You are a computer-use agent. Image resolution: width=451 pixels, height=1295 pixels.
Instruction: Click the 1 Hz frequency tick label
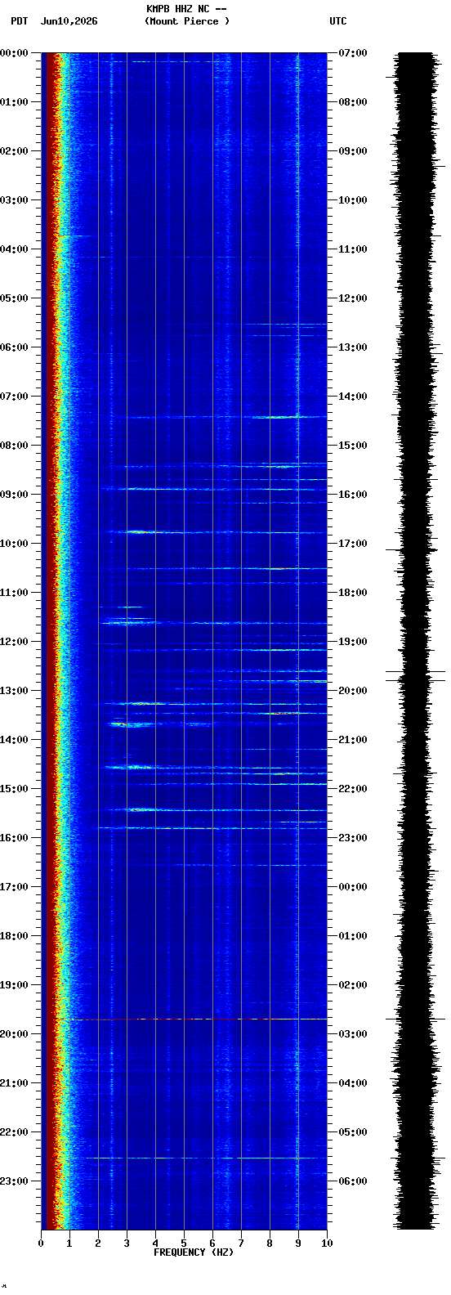point(69,1243)
